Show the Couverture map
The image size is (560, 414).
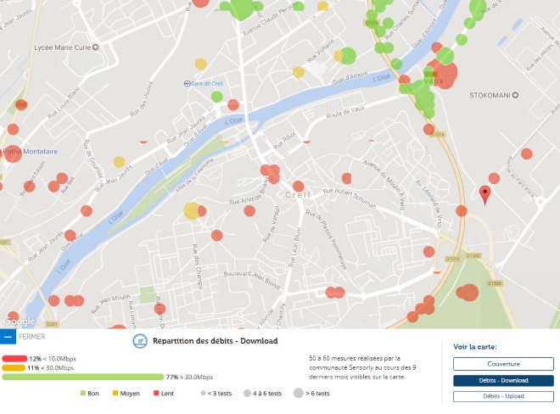coord(502,364)
